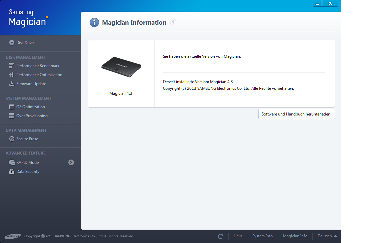Open the Deutsch language dropdown
Viewport: 384px width, 243px height.
click(327, 236)
